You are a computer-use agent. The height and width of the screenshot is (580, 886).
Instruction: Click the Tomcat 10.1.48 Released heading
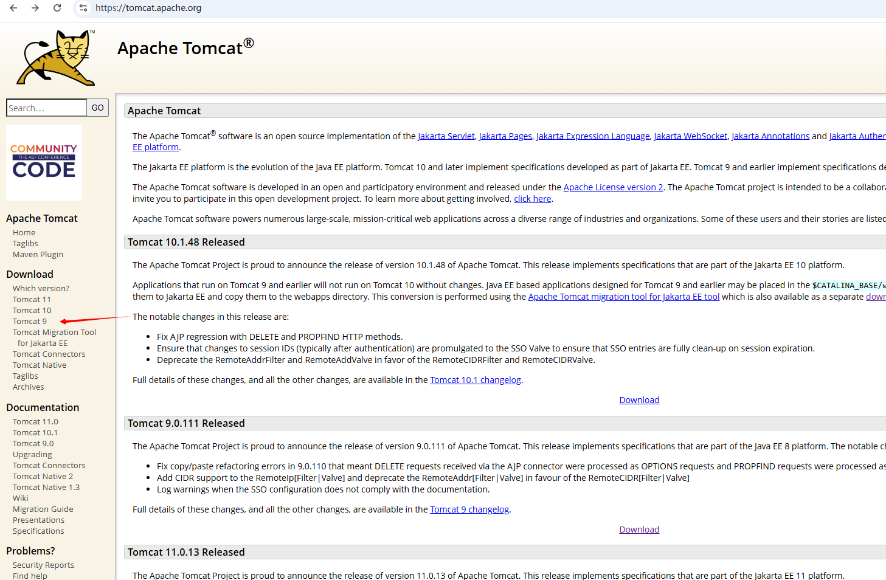(x=186, y=242)
